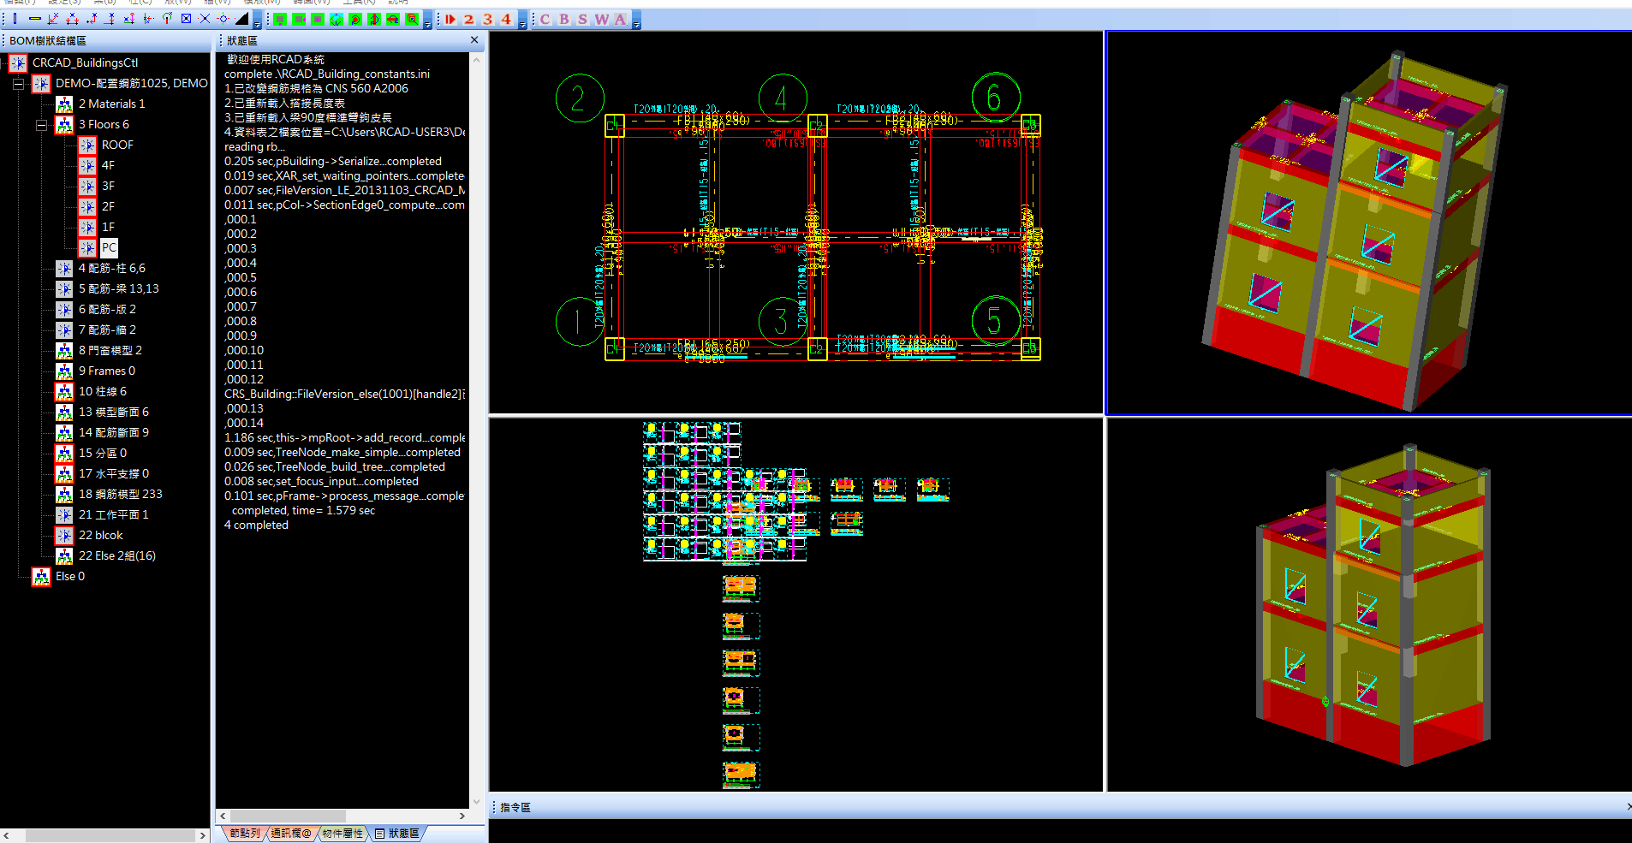This screenshot has width=1632, height=843.
Task: Click the CRCAD_BuildingsCtl root node icon
Action: (x=18, y=62)
